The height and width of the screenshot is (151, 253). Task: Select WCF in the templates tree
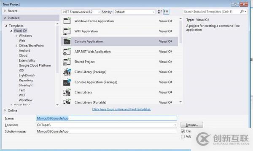click(x=22, y=95)
